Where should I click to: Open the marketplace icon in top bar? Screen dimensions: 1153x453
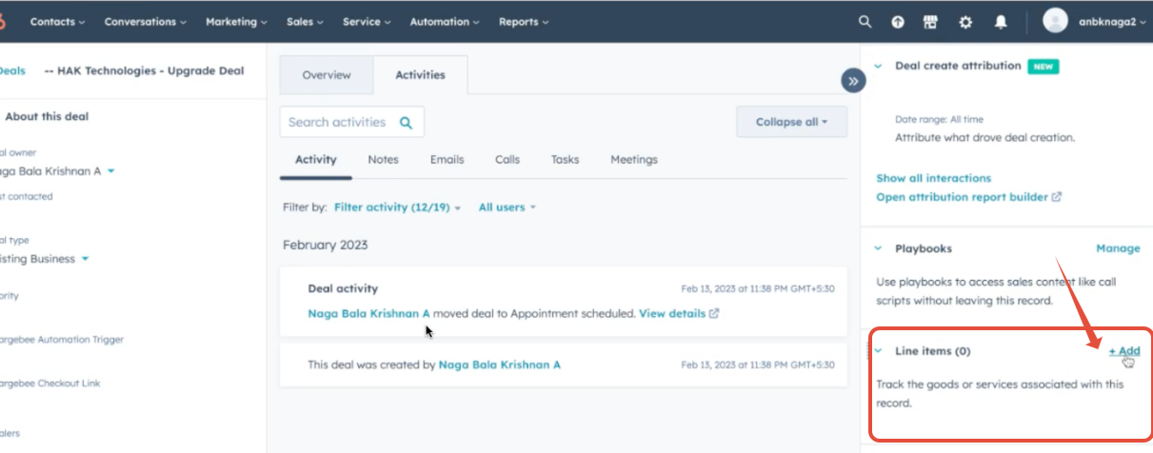pyautogui.click(x=931, y=22)
